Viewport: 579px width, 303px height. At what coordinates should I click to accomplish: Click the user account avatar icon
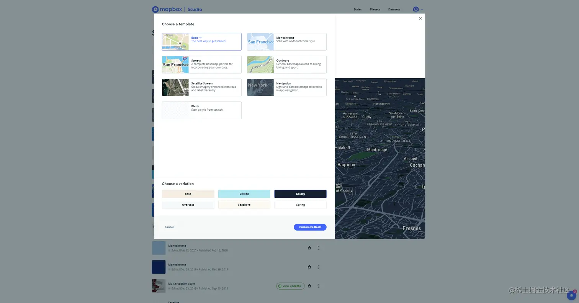point(416,9)
